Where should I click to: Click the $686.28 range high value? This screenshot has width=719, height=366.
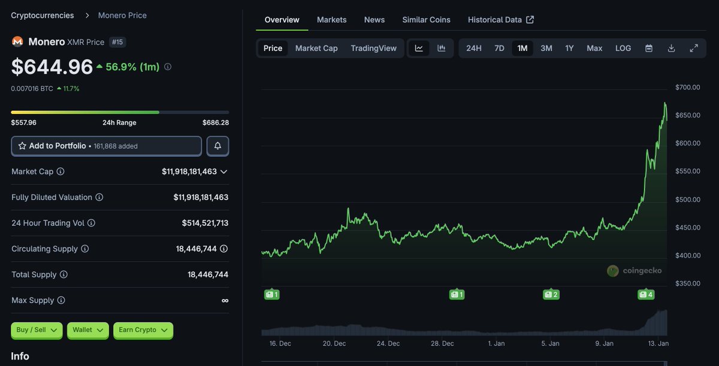216,123
